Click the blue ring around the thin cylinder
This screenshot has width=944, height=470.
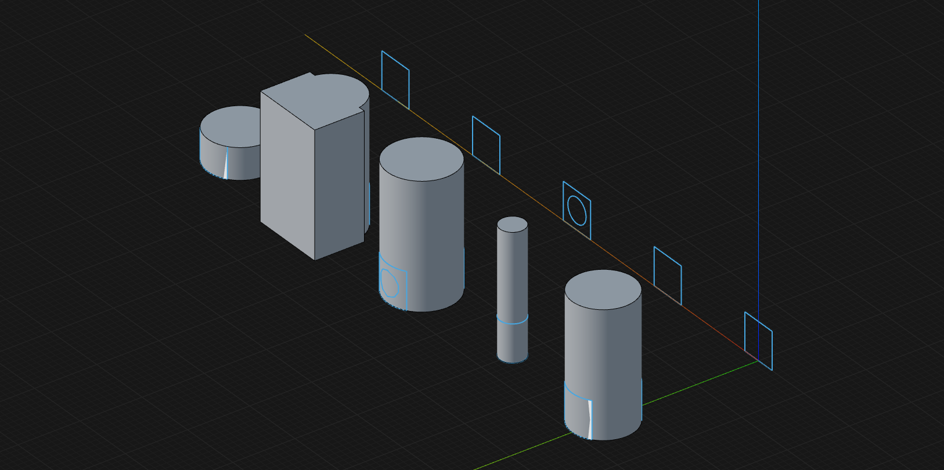[x=512, y=320]
